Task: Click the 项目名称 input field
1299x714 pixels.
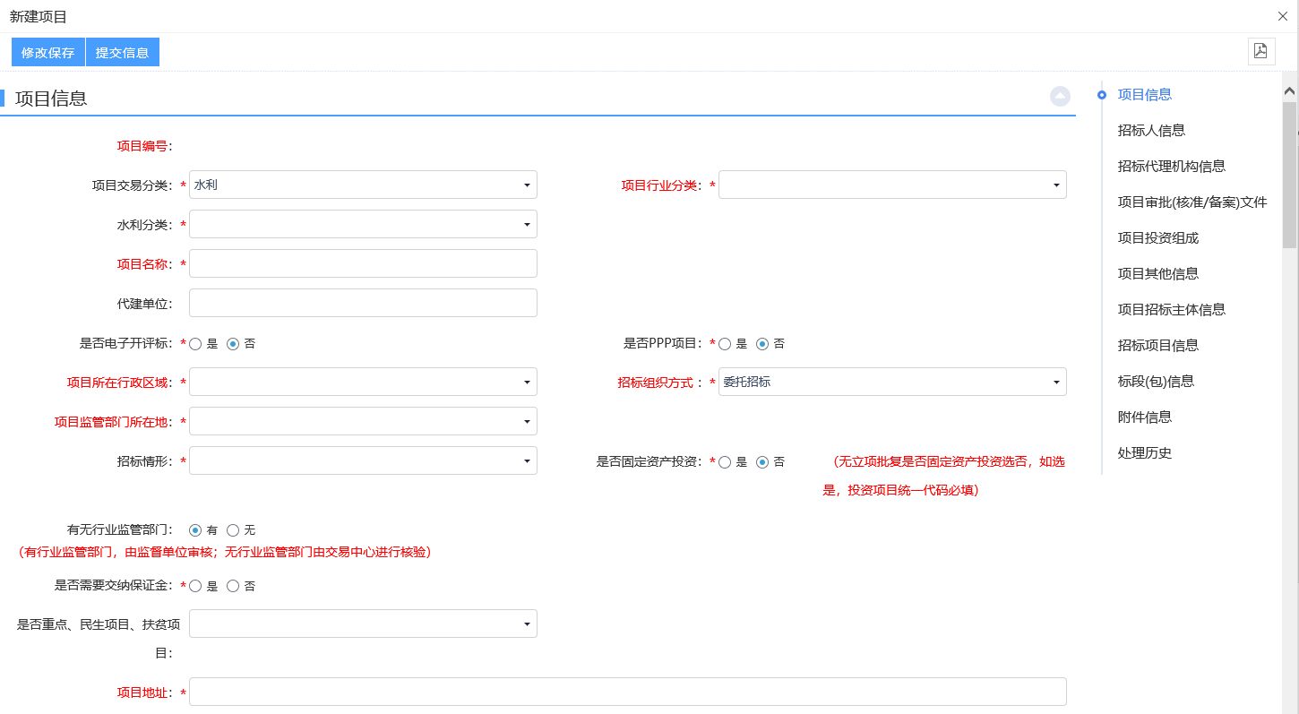Action: [363, 263]
